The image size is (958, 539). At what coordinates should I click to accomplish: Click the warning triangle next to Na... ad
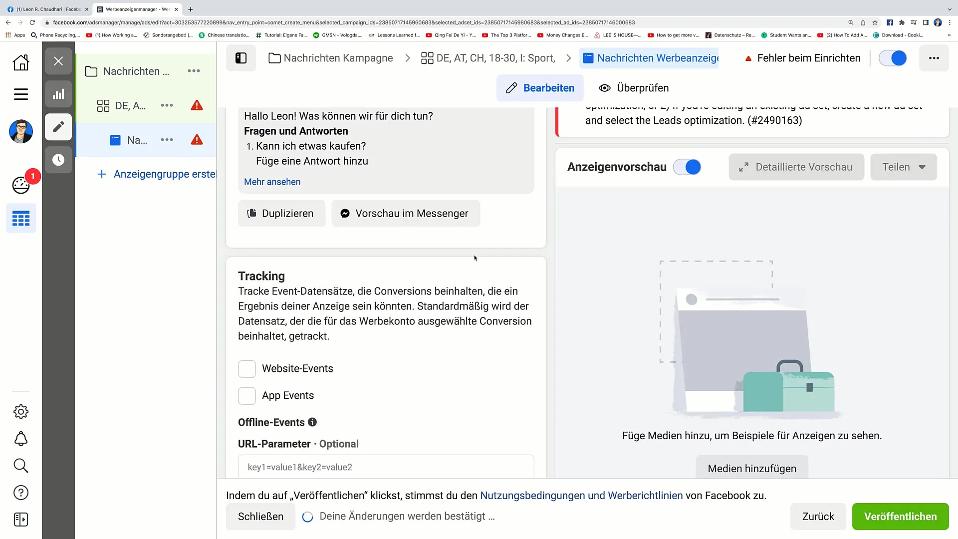(197, 140)
